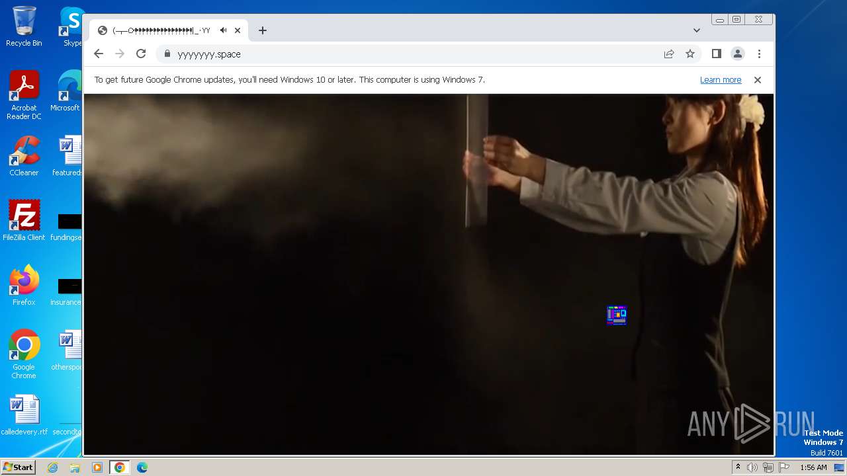
Task: Open the Learn more link
Action: click(x=721, y=80)
